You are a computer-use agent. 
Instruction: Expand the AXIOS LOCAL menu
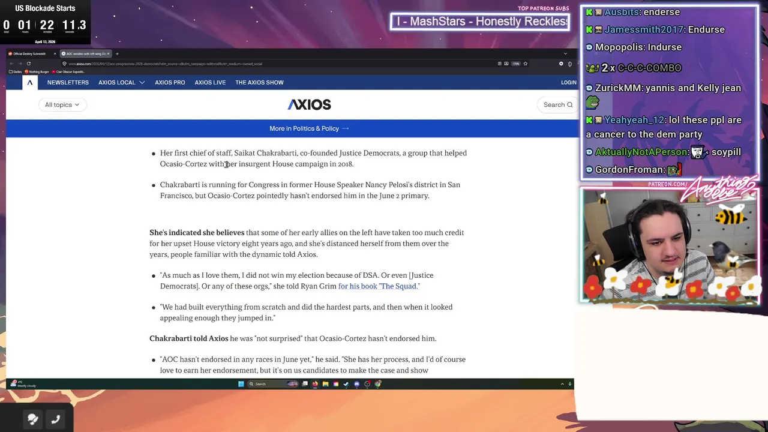[121, 82]
